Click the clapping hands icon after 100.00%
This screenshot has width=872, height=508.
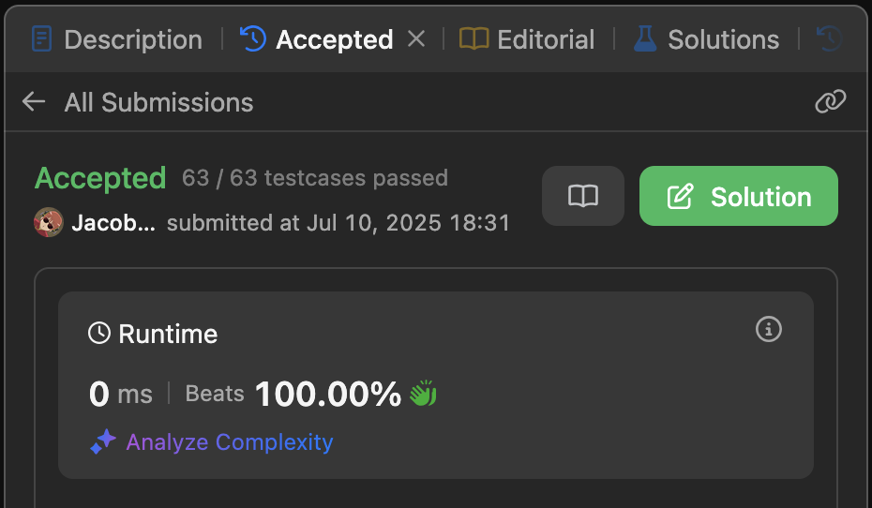tap(423, 393)
